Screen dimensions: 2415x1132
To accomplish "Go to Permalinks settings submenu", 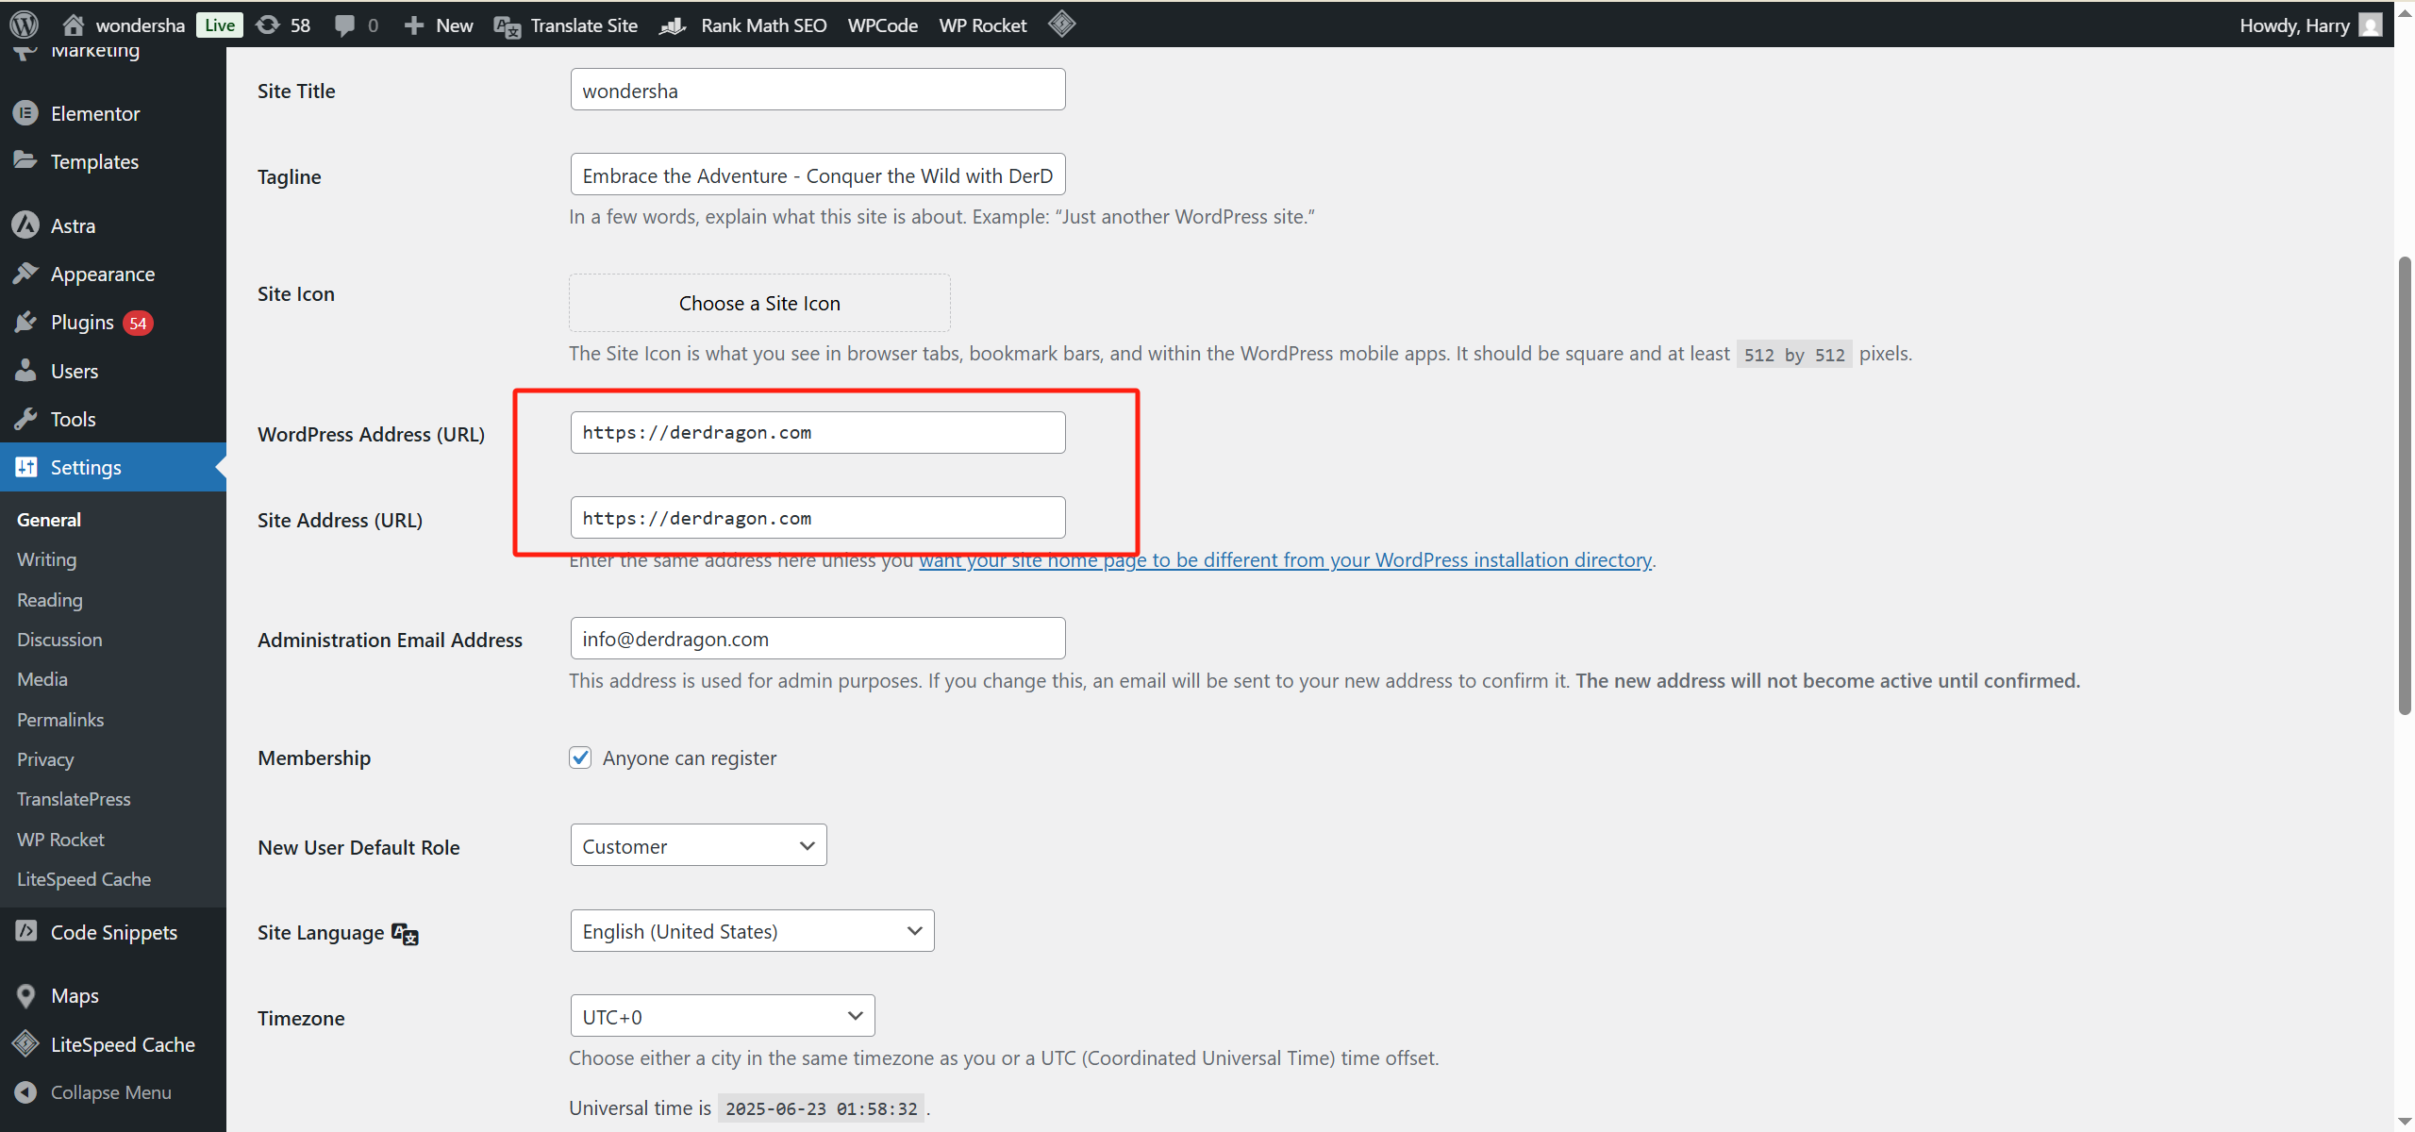I will point(60,720).
